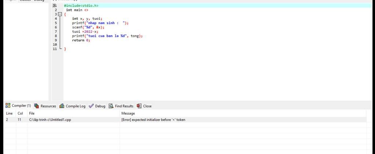Open the Resources tab
375x154 pixels.
45,106
